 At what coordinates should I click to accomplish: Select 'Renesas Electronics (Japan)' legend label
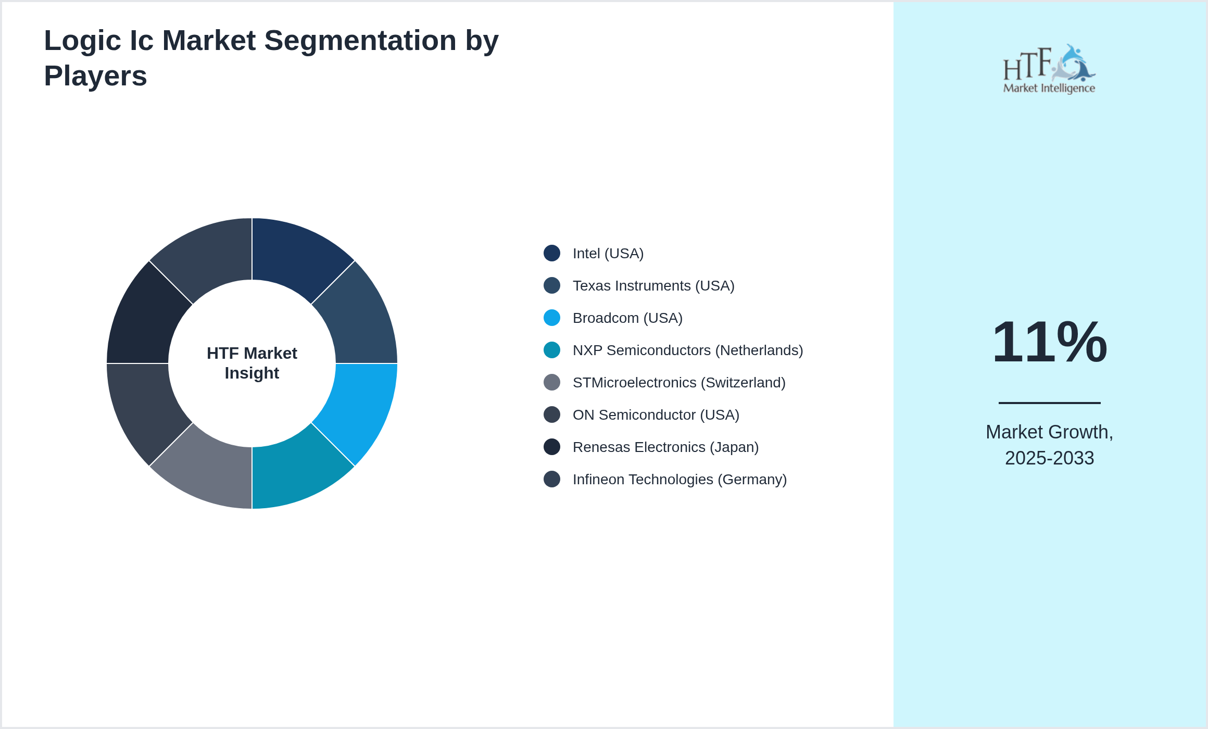point(665,447)
